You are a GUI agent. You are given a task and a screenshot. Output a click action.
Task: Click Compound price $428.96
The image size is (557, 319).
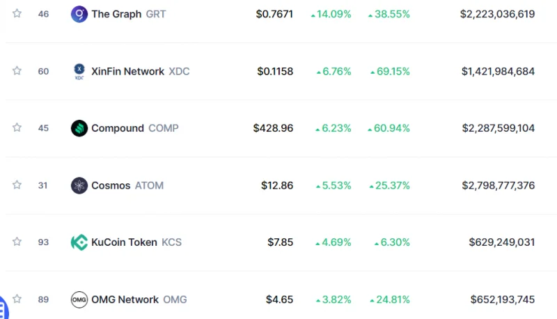point(273,128)
